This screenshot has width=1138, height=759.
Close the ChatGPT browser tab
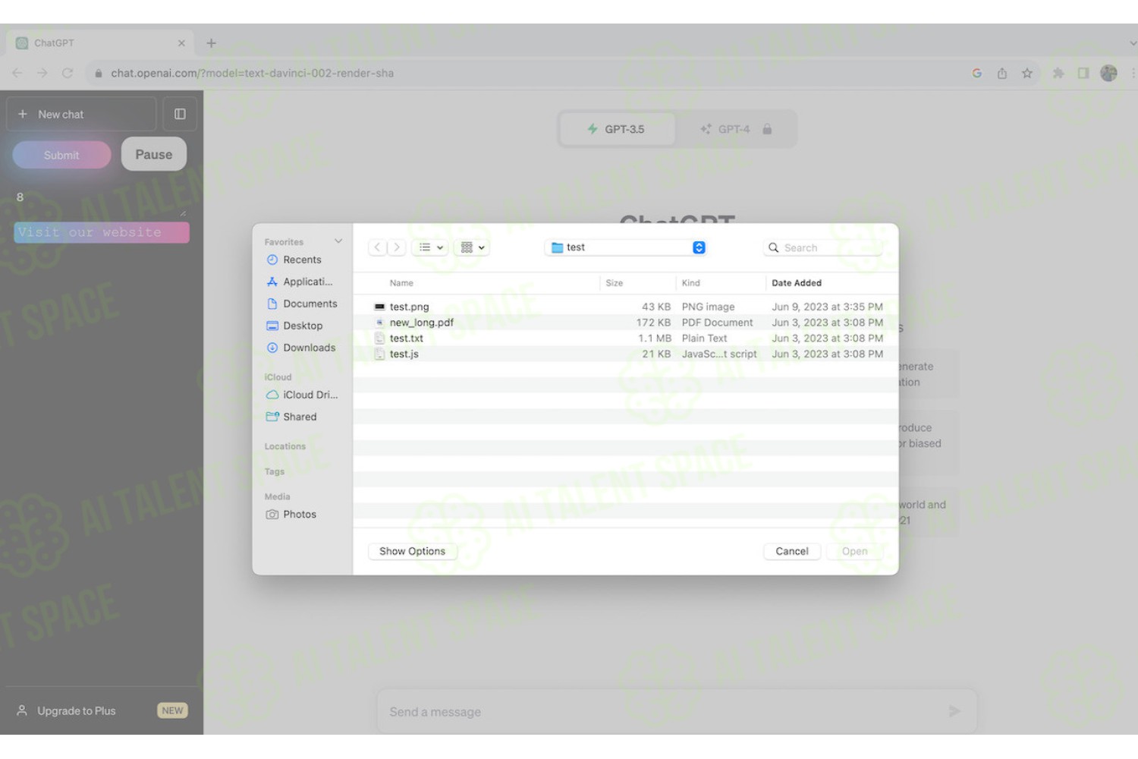181,43
